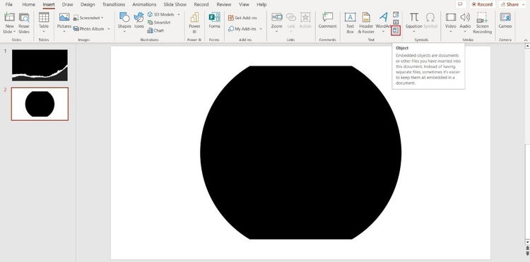Select slide 1 thumbnail
Screen dimensions: 530x262
tap(40, 65)
